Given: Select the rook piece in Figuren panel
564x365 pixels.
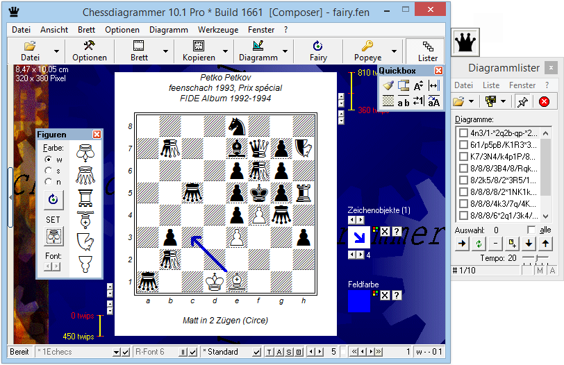Looking at the screenshot, I should pos(85,198).
